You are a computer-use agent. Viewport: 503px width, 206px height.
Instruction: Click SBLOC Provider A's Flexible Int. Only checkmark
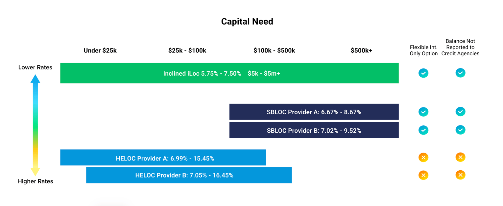(x=423, y=112)
